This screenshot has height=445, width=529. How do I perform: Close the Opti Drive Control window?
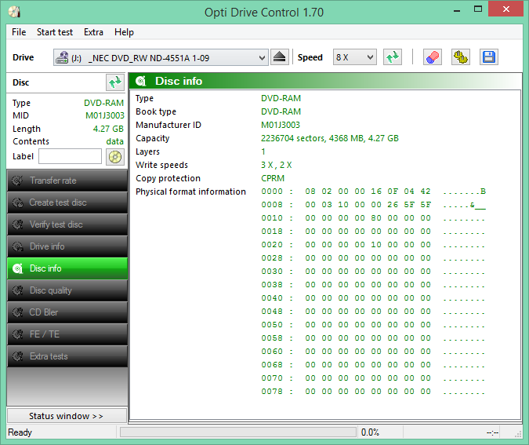pos(505,9)
